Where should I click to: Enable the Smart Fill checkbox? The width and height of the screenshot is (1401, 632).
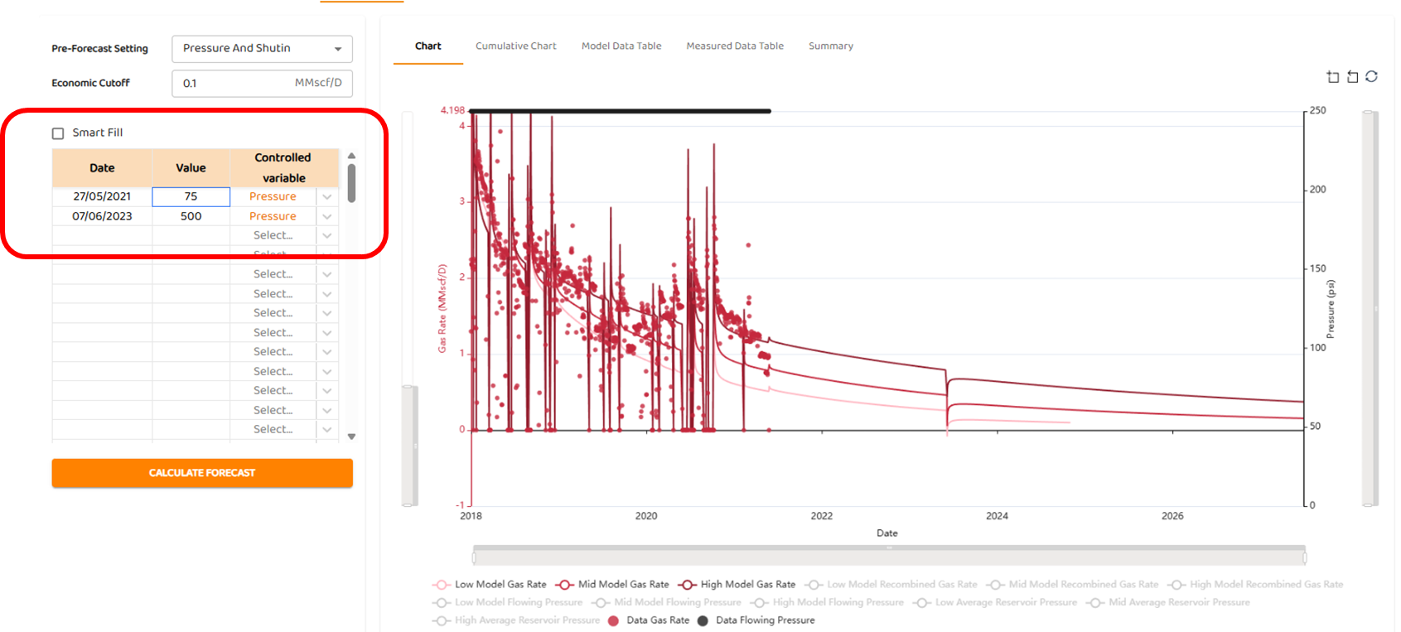coord(58,133)
